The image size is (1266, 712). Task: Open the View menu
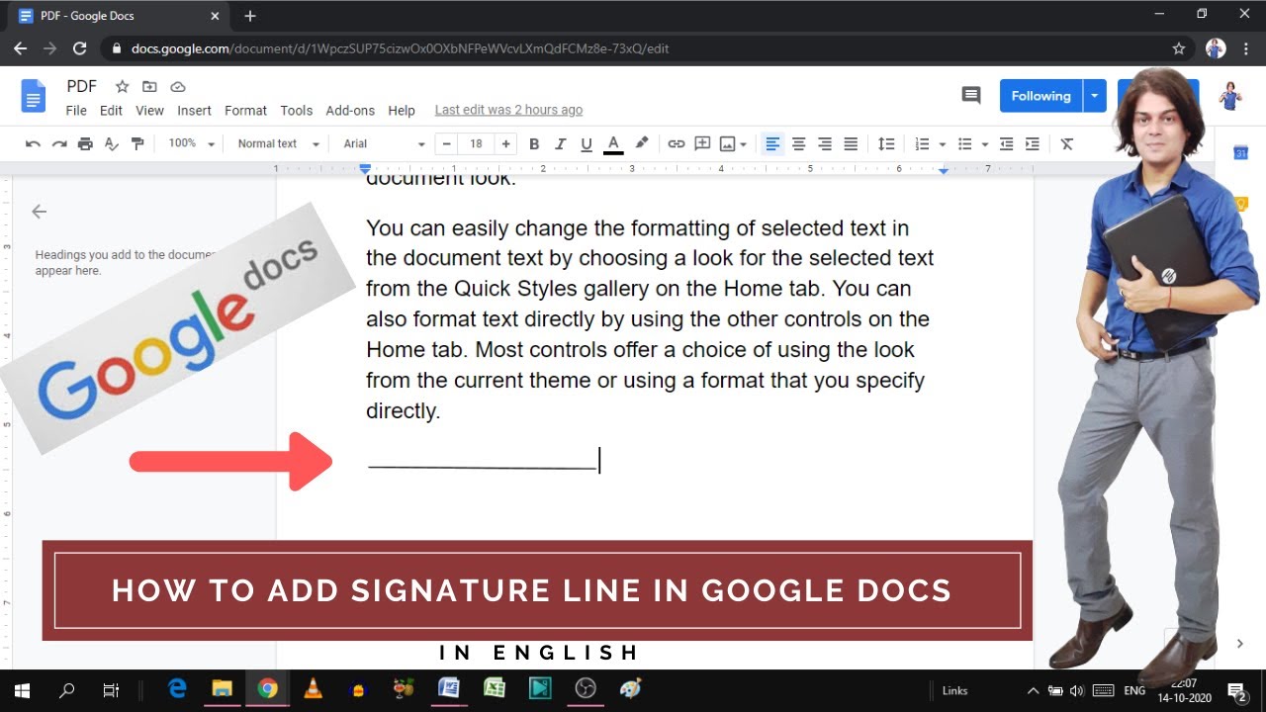pos(149,111)
